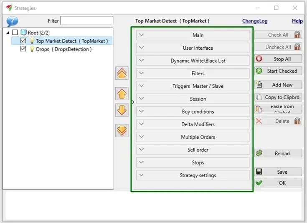Expand the Session section
The image size is (307, 223).
tap(193, 99)
